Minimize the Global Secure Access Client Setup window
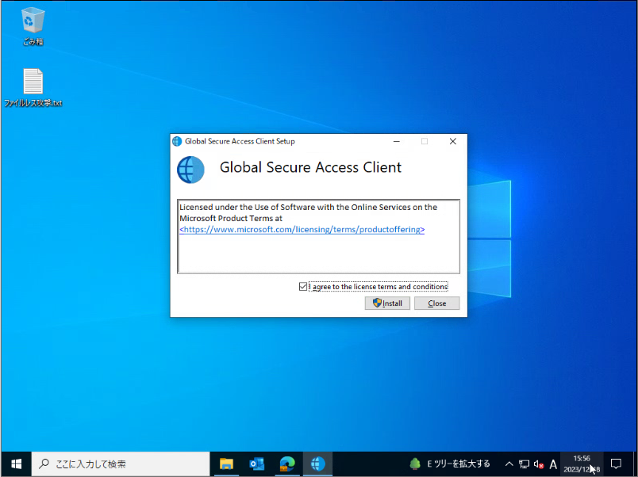Screen dimensions: 638x477 397,141
